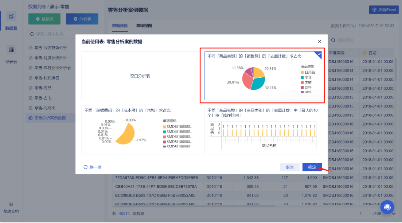
Task: Click the 零食 teal legend swatch
Action: [x=302, y=77]
